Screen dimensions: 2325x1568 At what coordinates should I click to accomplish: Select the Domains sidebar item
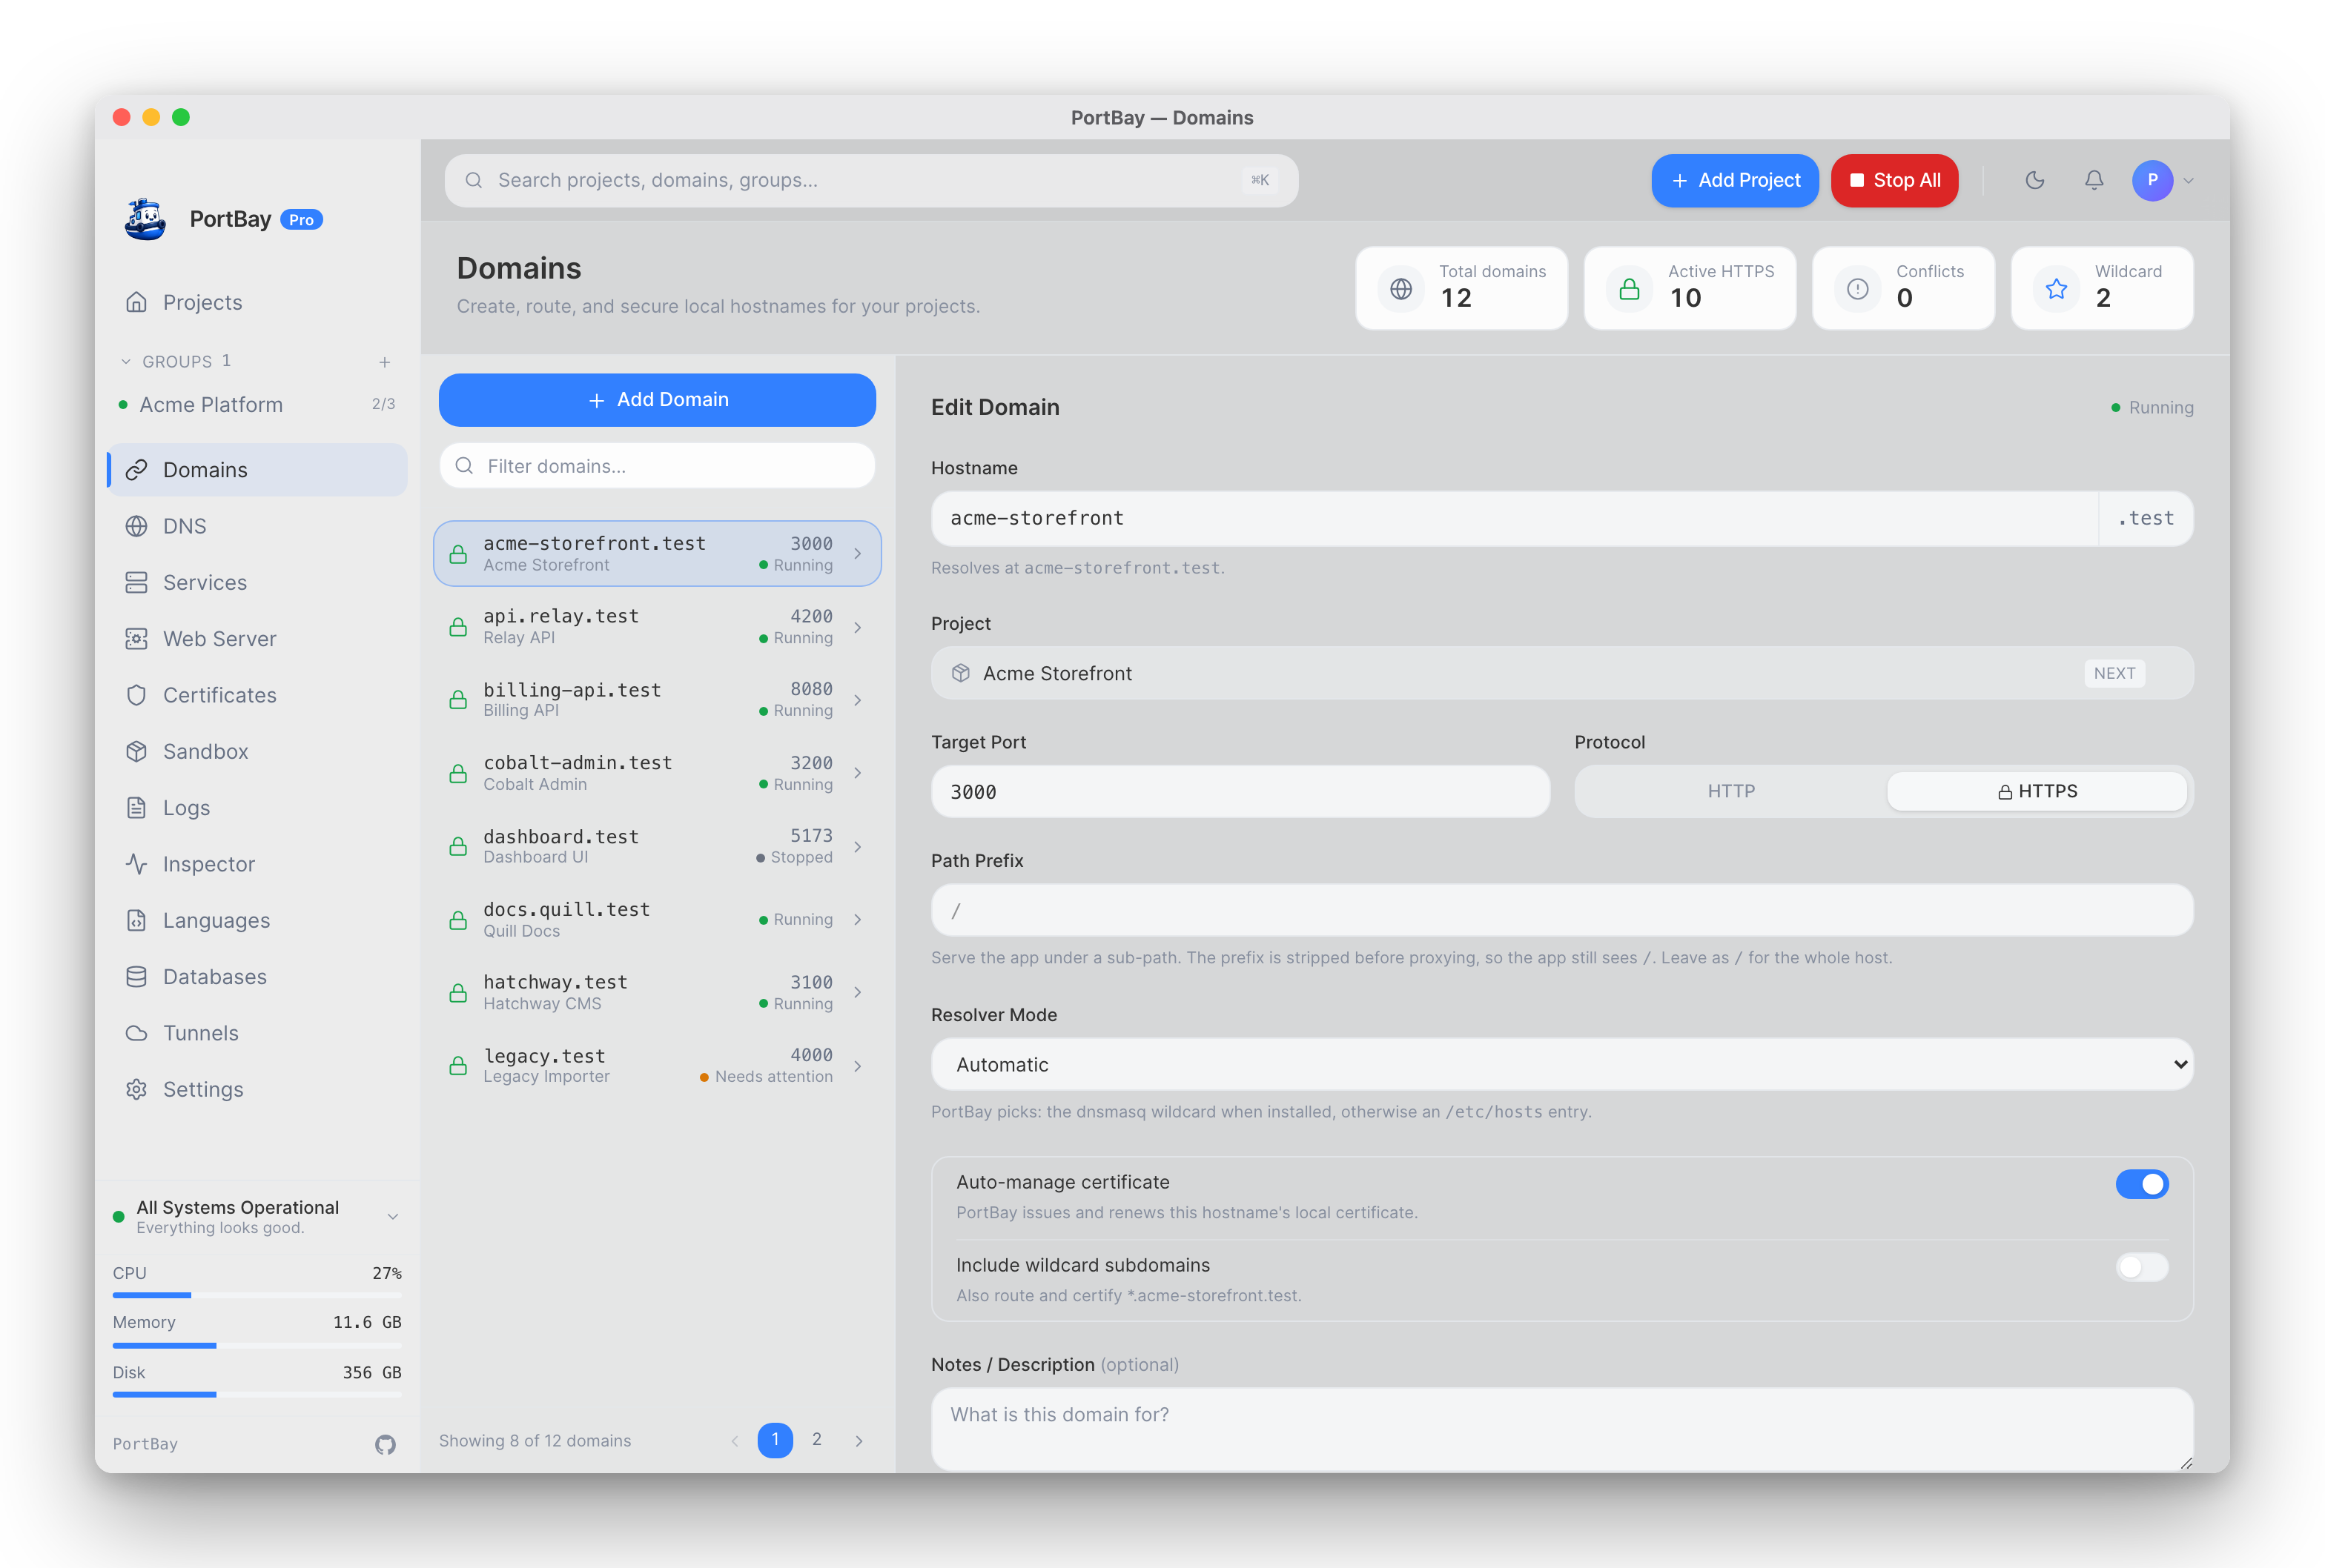(x=257, y=470)
